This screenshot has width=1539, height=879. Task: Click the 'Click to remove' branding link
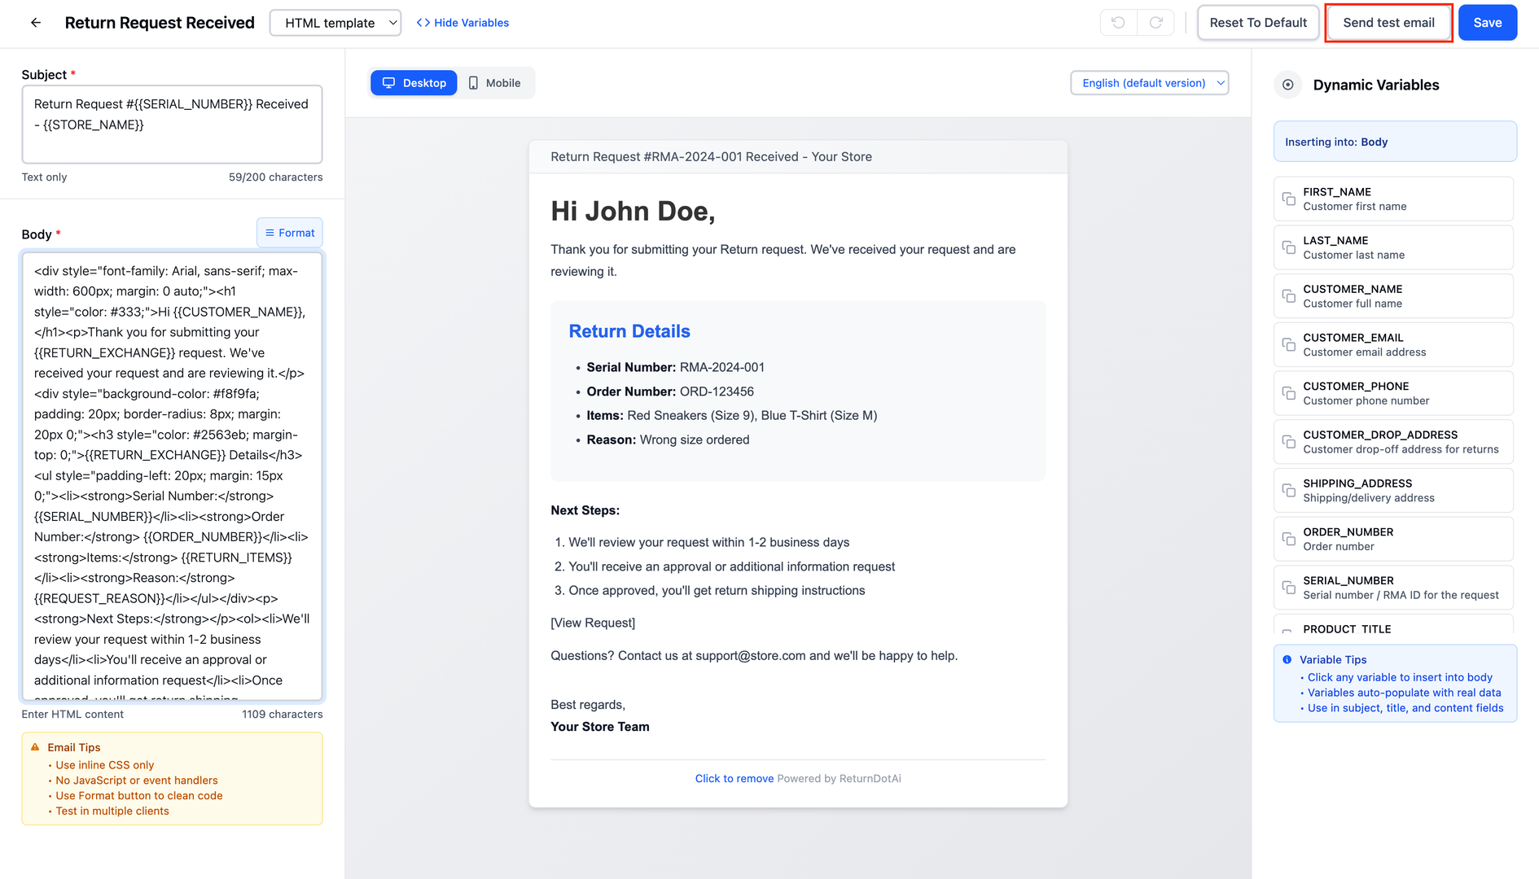[x=734, y=778]
